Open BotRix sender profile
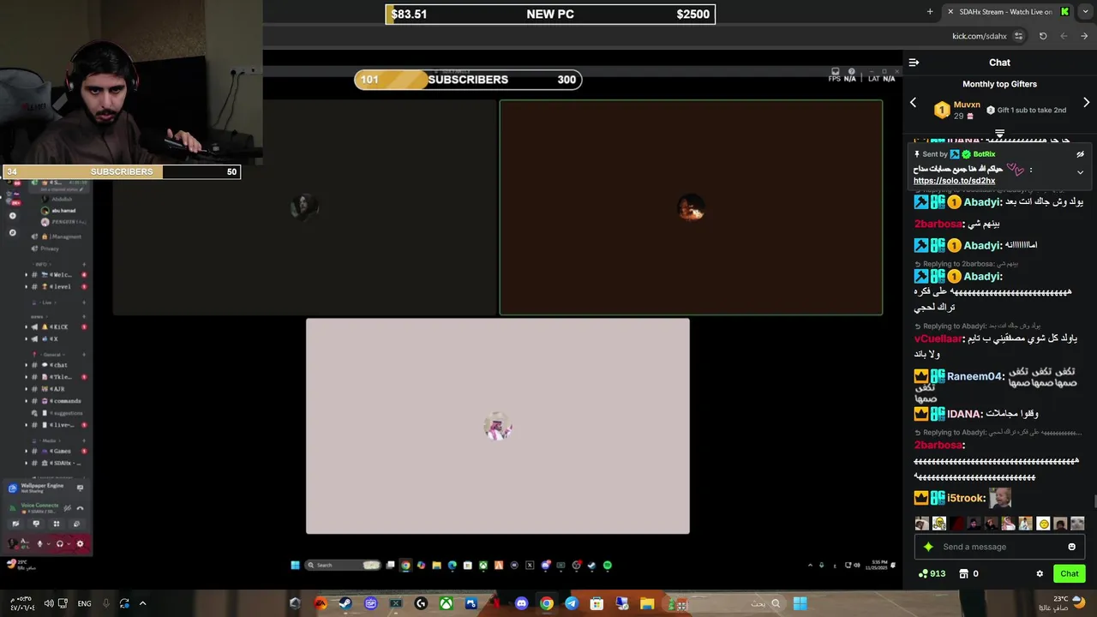The width and height of the screenshot is (1097, 617). [984, 154]
